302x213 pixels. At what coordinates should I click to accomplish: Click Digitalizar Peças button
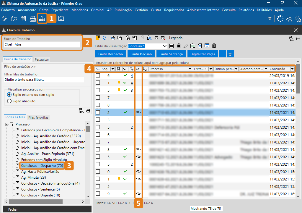click(x=203, y=54)
